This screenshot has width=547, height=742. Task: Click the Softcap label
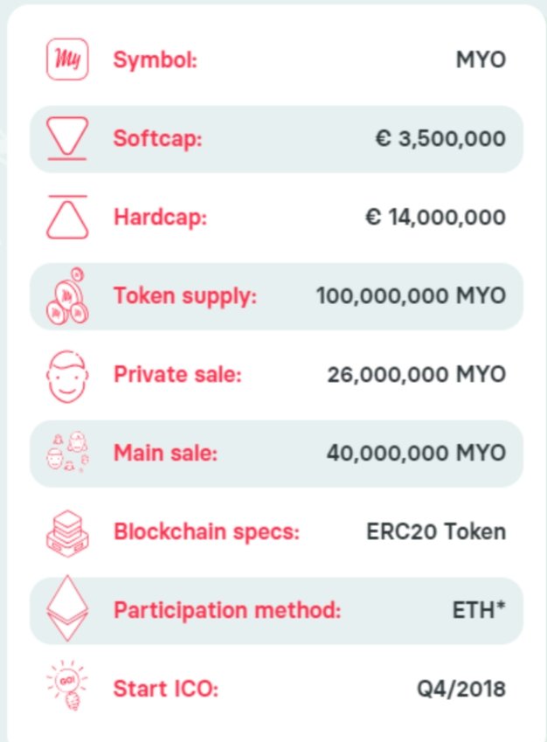pyautogui.click(x=157, y=139)
